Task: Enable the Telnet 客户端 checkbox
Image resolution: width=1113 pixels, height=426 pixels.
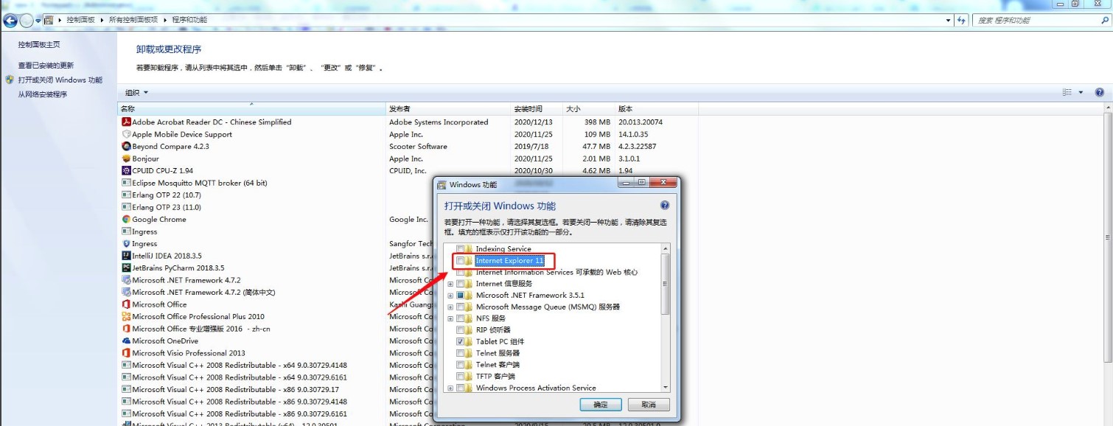Action: (461, 365)
